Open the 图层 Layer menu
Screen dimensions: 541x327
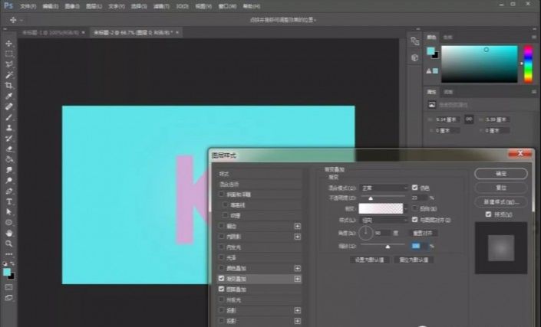pyautogui.click(x=94, y=6)
